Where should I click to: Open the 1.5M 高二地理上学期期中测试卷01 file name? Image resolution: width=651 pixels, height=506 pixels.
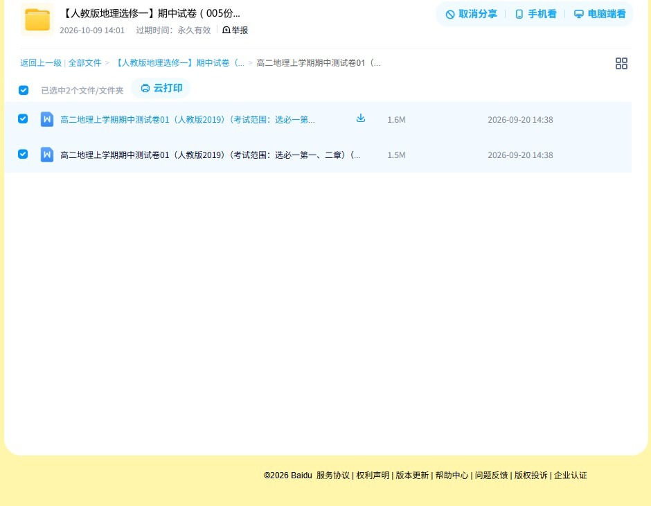[x=210, y=155]
